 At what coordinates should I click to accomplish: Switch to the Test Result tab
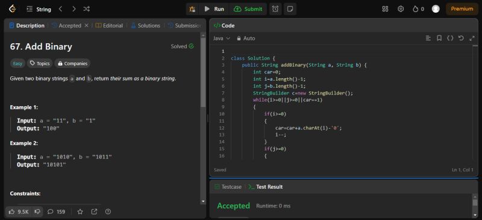tap(266, 186)
